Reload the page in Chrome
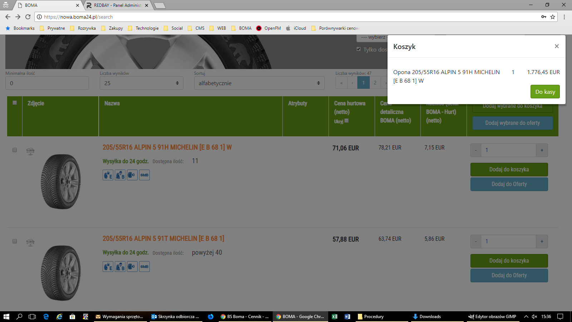572x322 pixels. pos(28,17)
